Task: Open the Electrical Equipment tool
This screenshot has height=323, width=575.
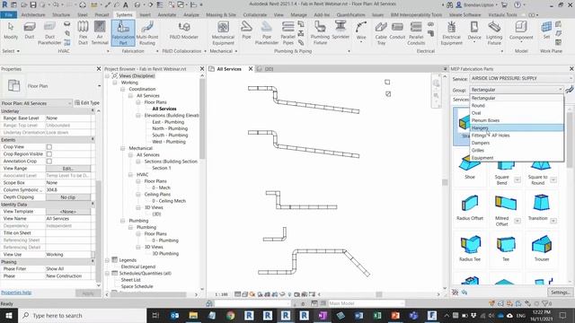Action: [x=451, y=33]
